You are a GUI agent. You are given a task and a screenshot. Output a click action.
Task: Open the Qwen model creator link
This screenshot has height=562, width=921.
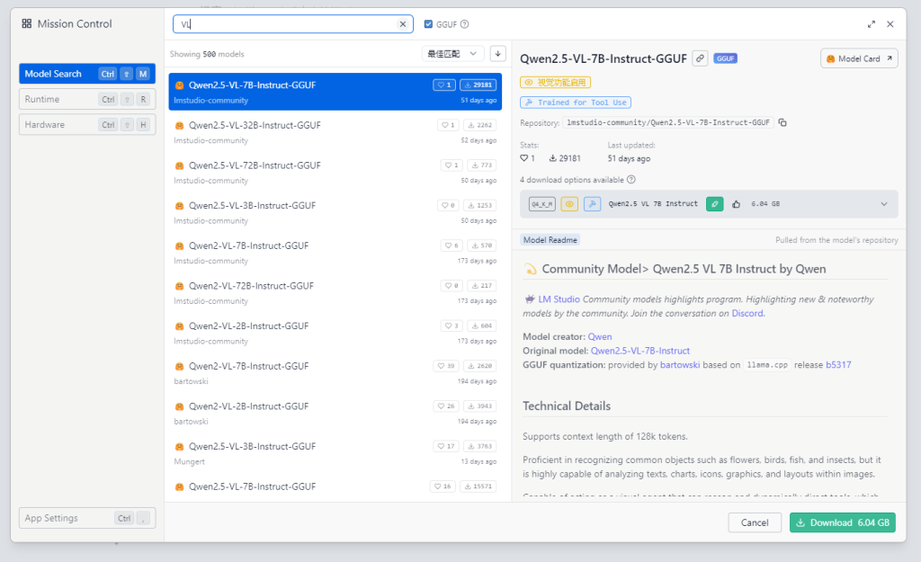point(600,336)
